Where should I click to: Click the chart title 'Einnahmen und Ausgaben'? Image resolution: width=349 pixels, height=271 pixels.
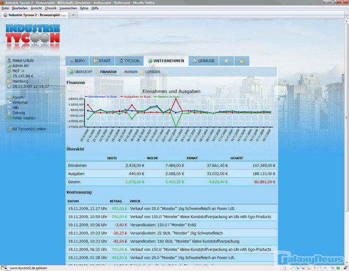pos(171,91)
